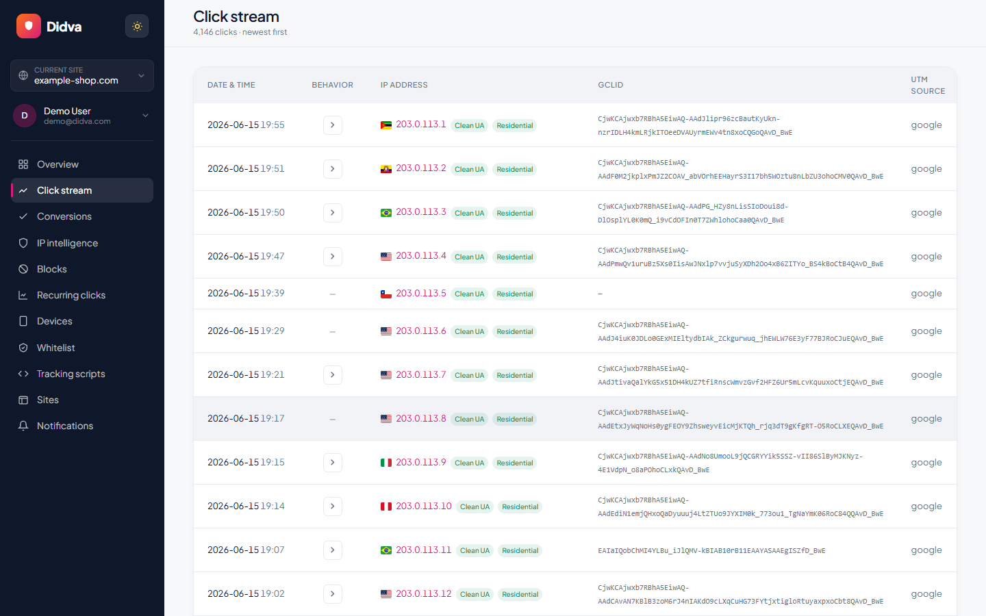Click the flag icon next to 203.0.113.1
This screenshot has height=616, width=986.
click(386, 125)
